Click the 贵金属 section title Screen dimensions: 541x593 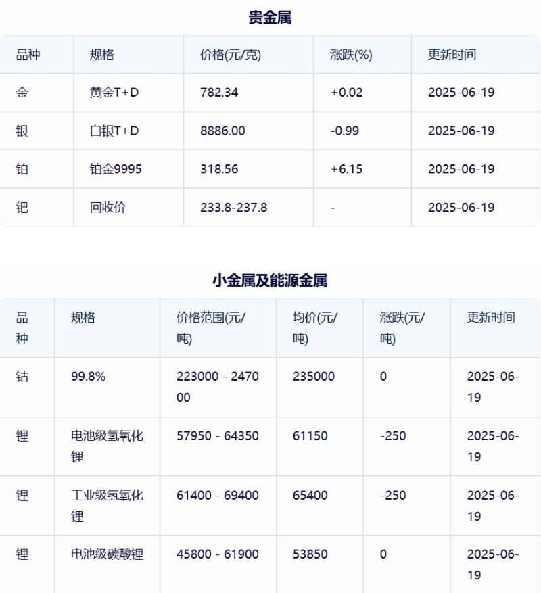click(x=270, y=18)
